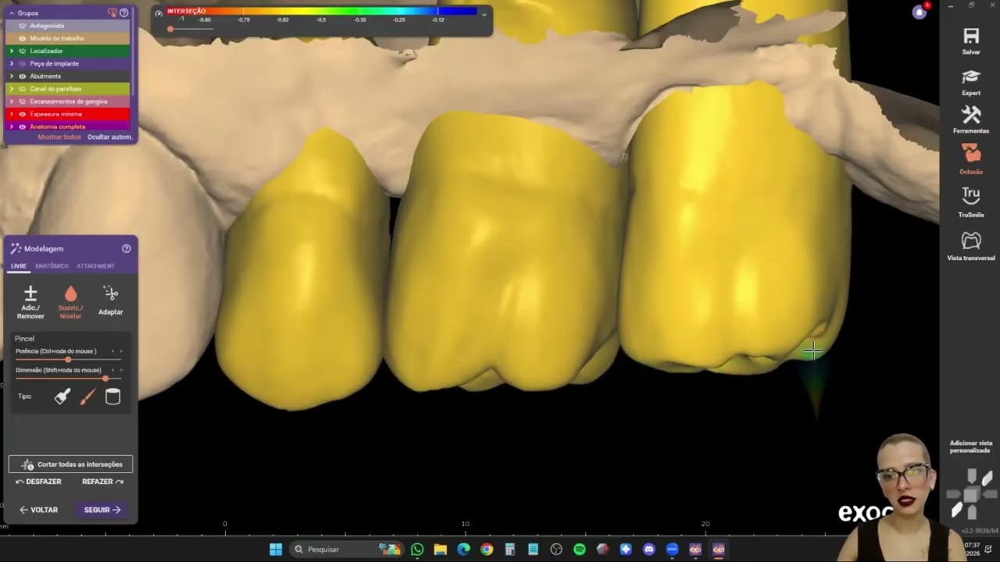Viewport: 1000px width, 562px height.
Task: Select the Suaviz./Nivelar smoothing tool
Action: click(70, 302)
